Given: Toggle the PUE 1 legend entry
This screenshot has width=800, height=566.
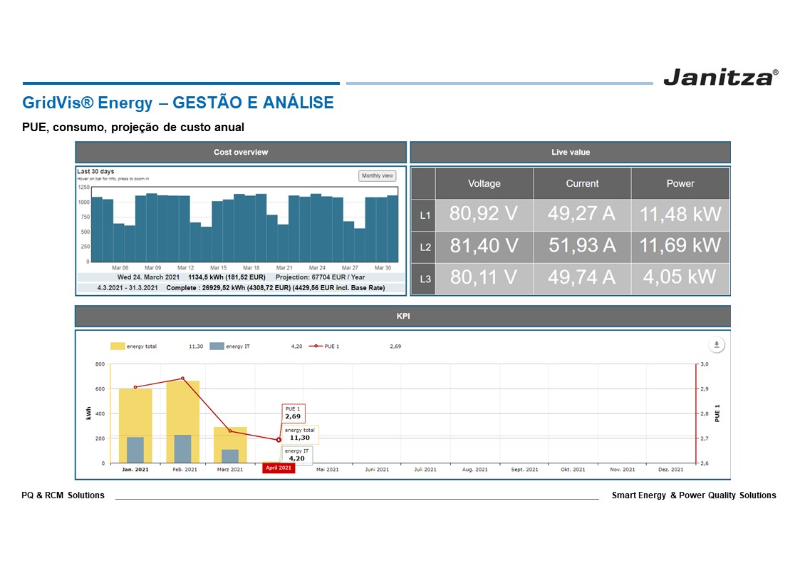Looking at the screenshot, I should (x=324, y=346).
